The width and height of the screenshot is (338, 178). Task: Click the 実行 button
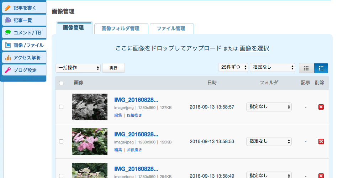coord(113,68)
